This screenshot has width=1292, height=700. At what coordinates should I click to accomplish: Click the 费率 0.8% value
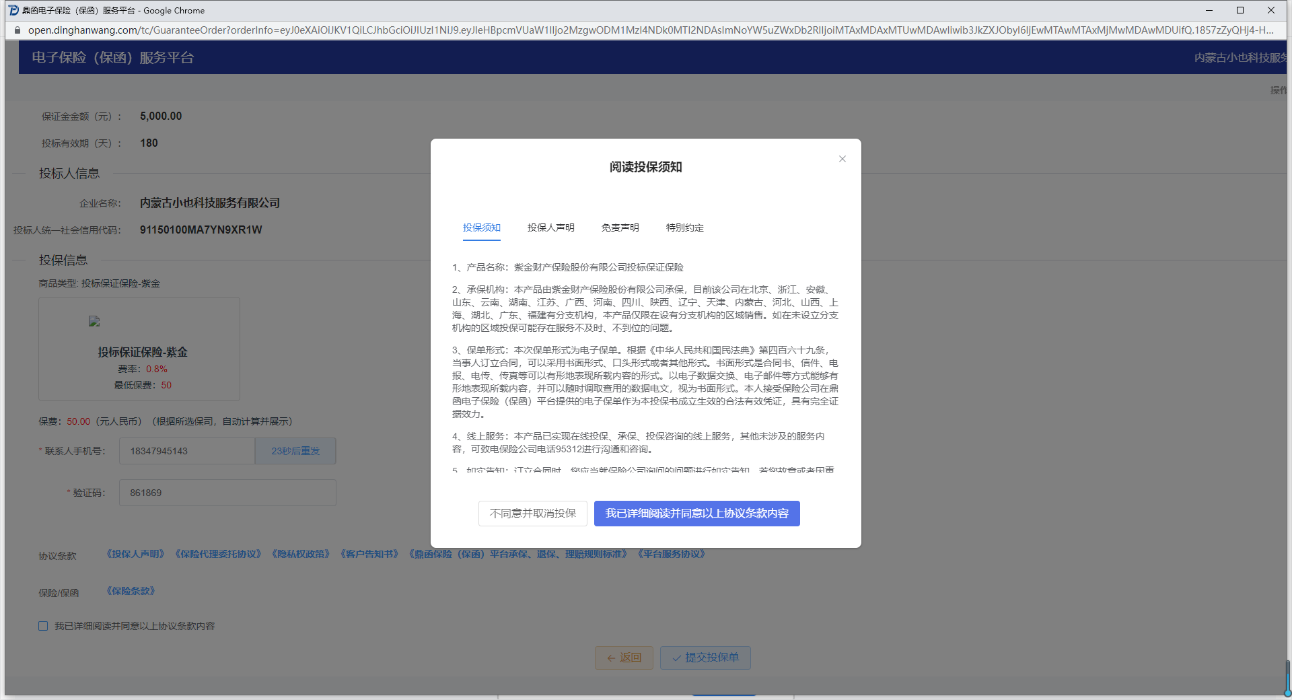pos(157,369)
